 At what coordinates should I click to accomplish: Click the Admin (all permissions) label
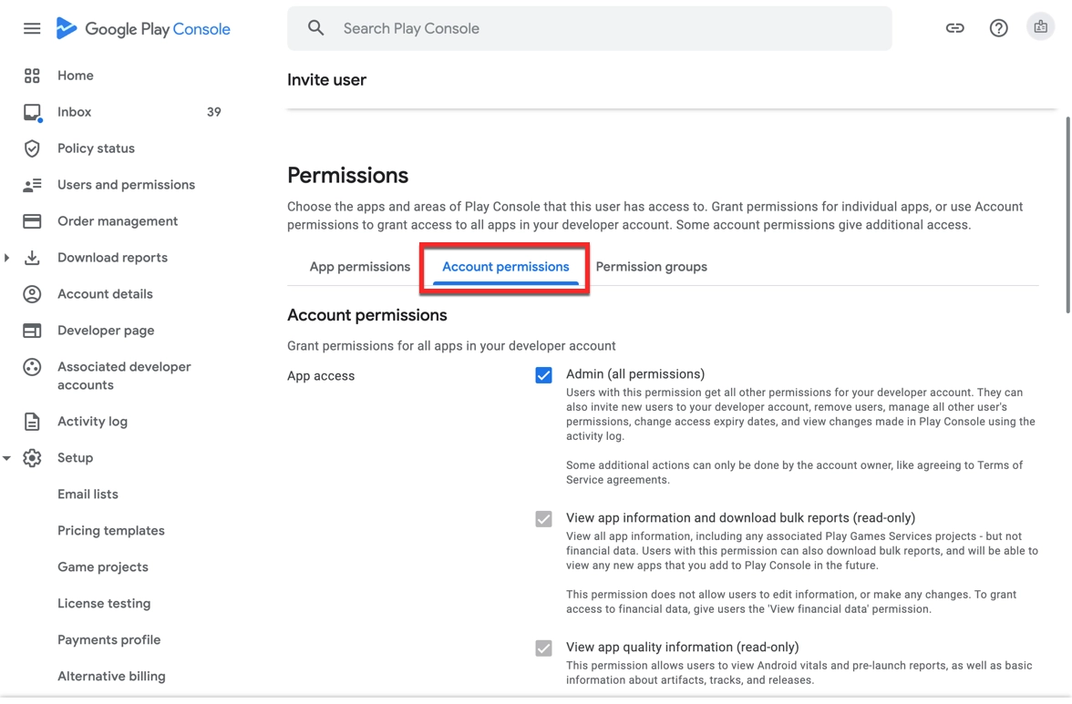pyautogui.click(x=635, y=374)
